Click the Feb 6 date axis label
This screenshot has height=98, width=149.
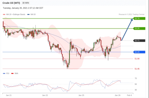(x=129, y=95)
